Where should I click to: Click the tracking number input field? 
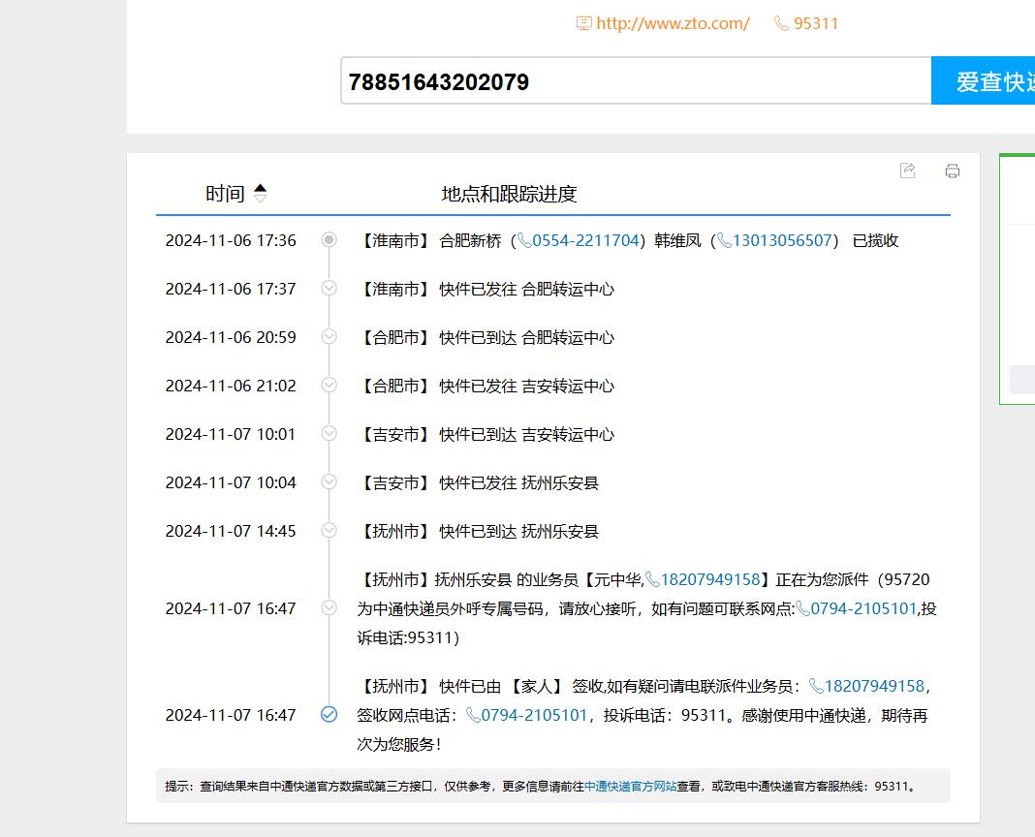pyautogui.click(x=636, y=80)
